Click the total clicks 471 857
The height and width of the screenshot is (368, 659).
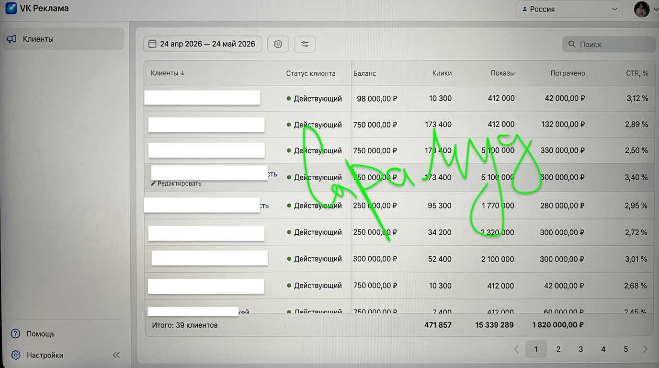(x=438, y=325)
